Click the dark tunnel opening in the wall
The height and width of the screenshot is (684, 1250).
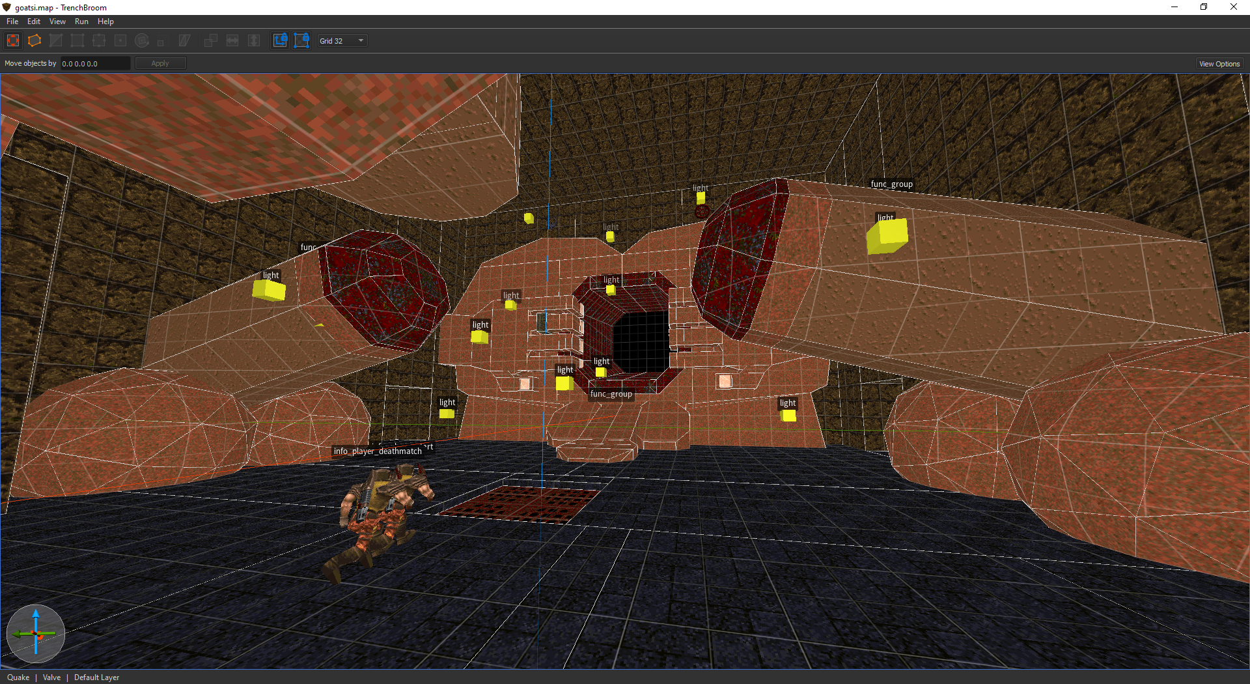click(x=642, y=341)
